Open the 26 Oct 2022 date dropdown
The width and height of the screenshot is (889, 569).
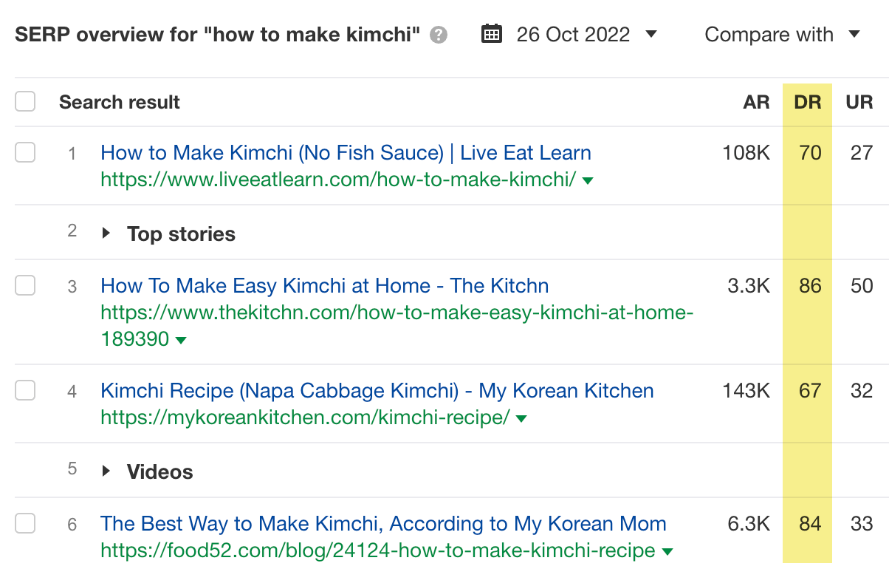point(651,34)
